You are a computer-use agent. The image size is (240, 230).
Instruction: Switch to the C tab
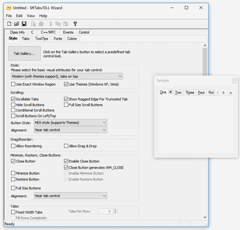[32, 32]
